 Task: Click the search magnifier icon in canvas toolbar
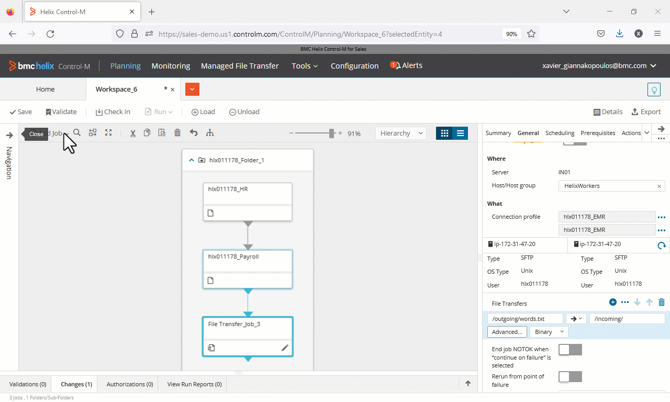tap(77, 133)
